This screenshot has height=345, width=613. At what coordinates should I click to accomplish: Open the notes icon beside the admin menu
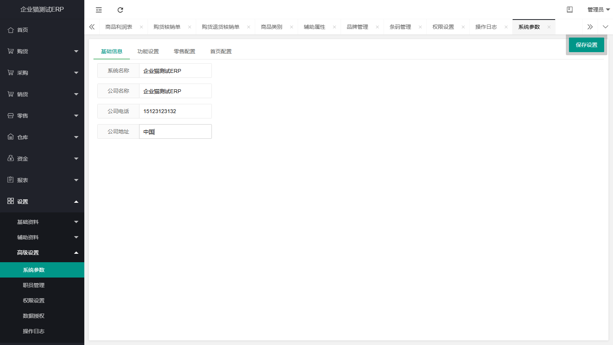point(570,10)
